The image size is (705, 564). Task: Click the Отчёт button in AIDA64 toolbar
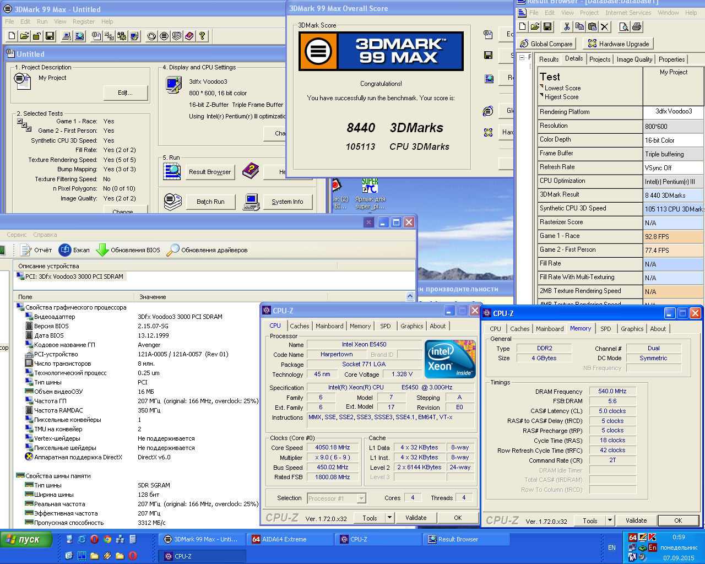coord(37,250)
